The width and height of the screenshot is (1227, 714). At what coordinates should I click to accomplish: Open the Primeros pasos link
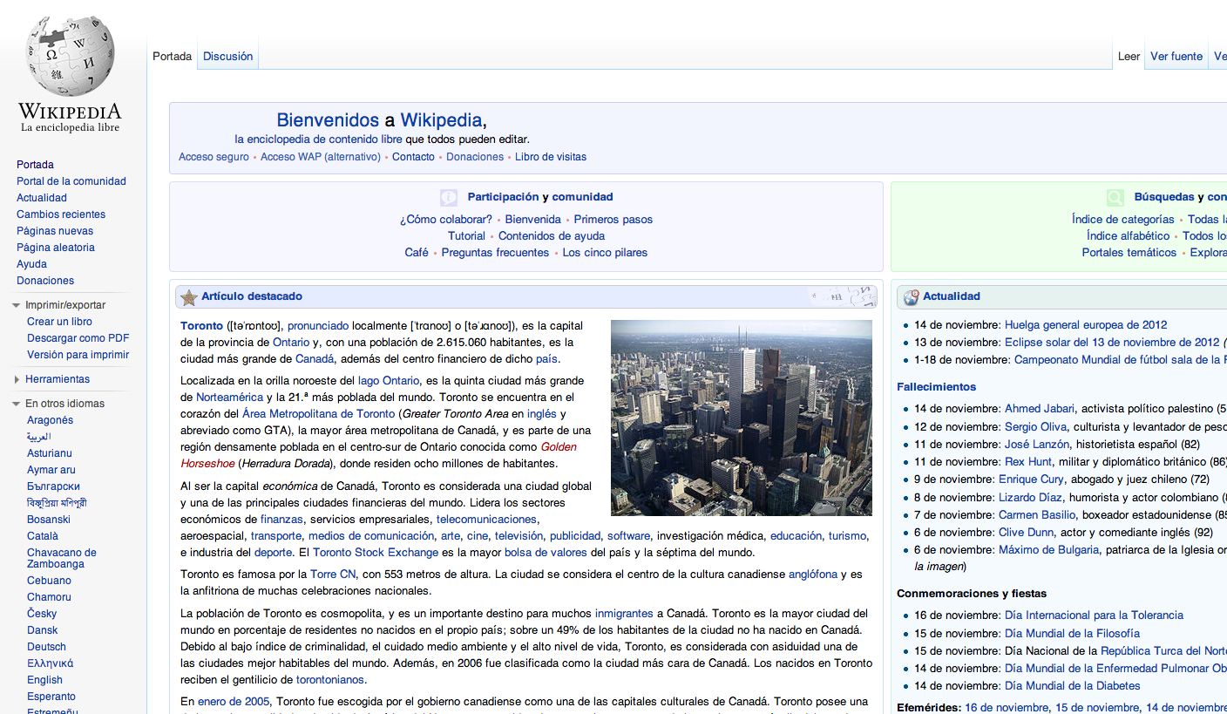613,220
